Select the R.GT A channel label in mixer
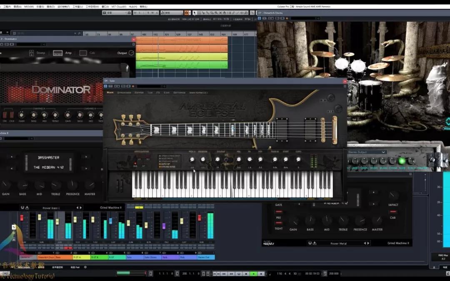450x281 pixels. [81, 257]
